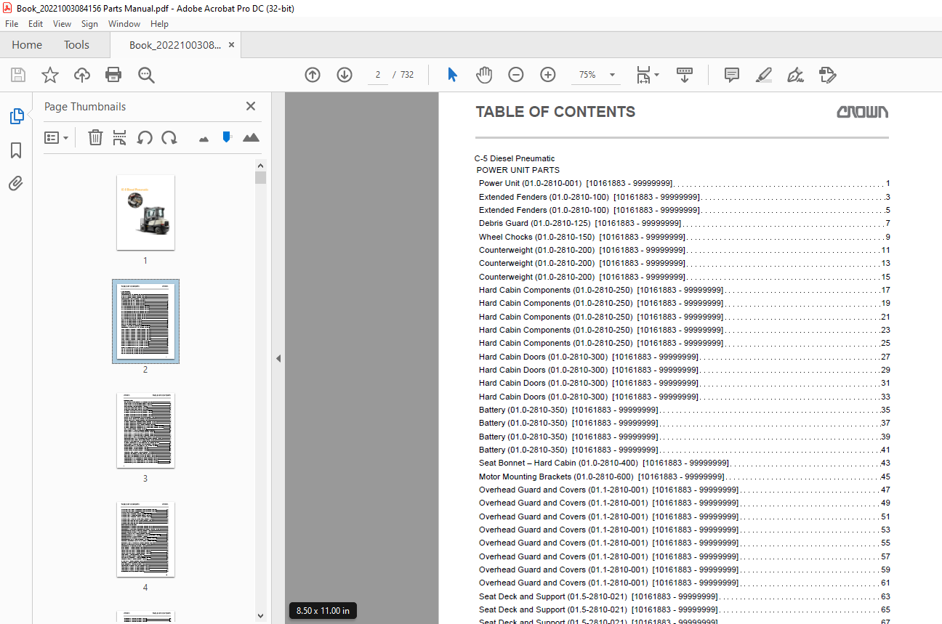
Task: Activate the hand pan tool
Action: tap(483, 75)
